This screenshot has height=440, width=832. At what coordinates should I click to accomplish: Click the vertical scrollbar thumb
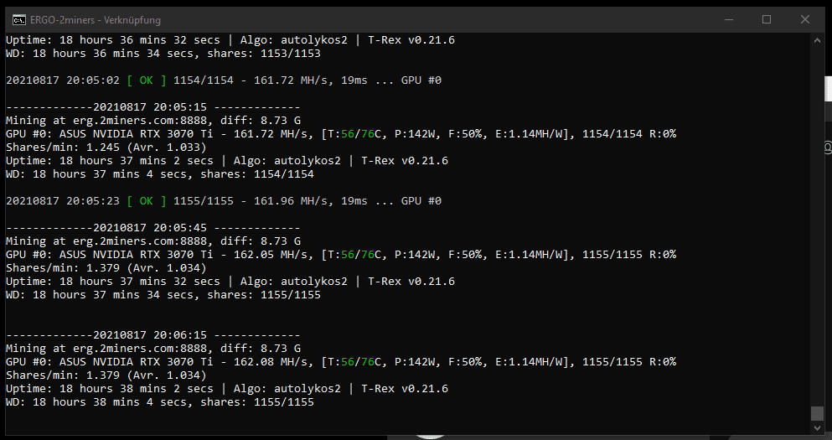coord(817,413)
